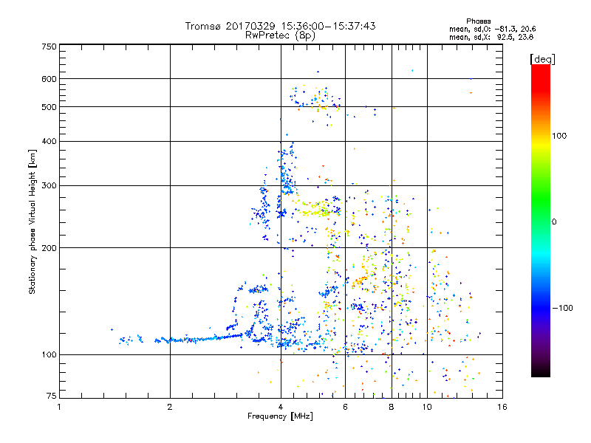
Task: Click the colorbar tick label '-100'
Action: [x=562, y=308]
